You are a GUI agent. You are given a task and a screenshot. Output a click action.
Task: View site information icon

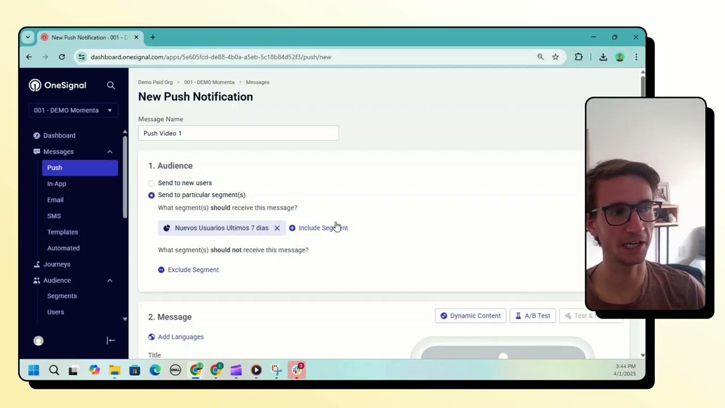coord(82,57)
